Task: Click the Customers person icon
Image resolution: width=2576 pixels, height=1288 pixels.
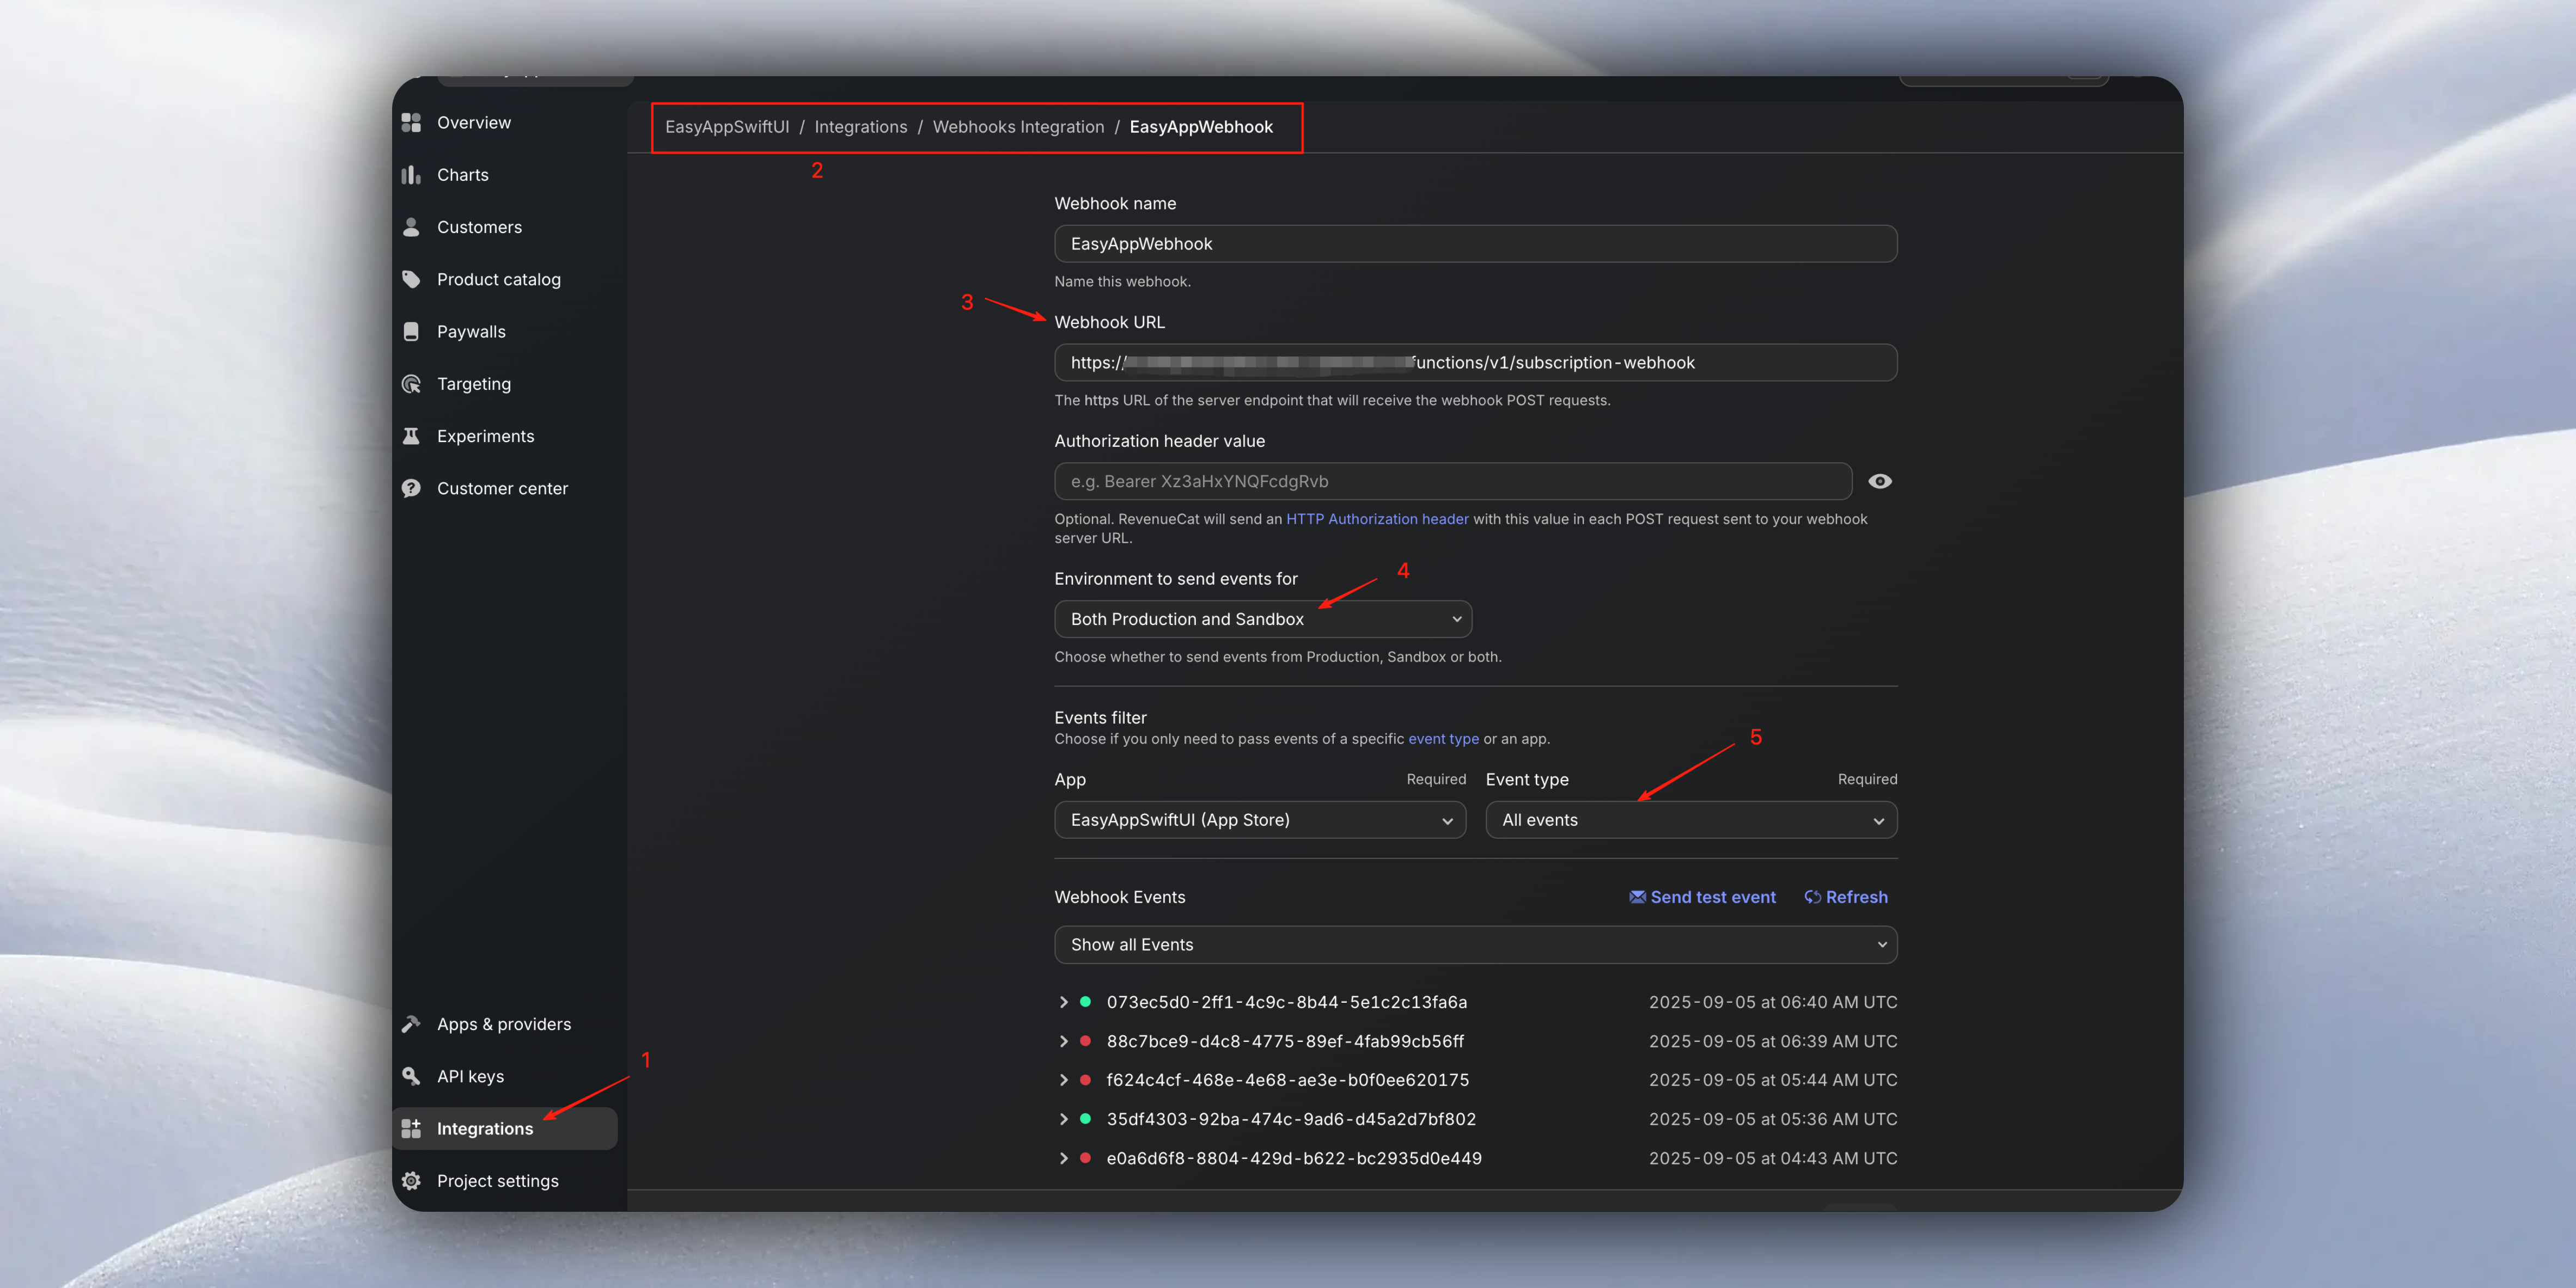Action: click(x=411, y=227)
